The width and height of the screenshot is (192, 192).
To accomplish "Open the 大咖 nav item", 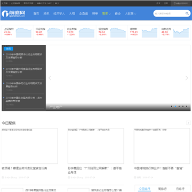I will click(72, 13).
